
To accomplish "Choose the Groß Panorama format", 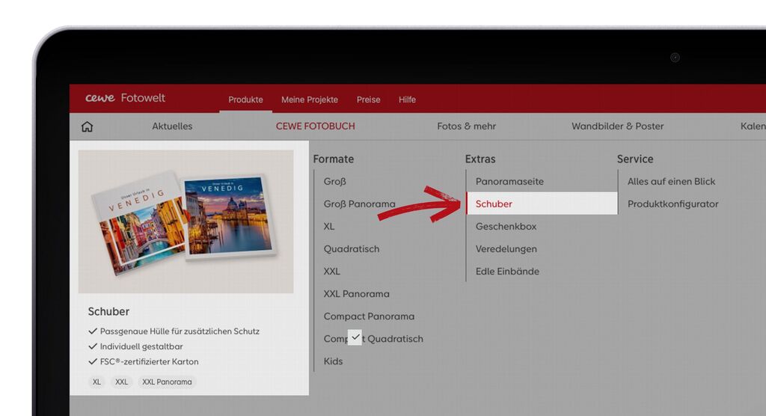I will click(x=360, y=204).
